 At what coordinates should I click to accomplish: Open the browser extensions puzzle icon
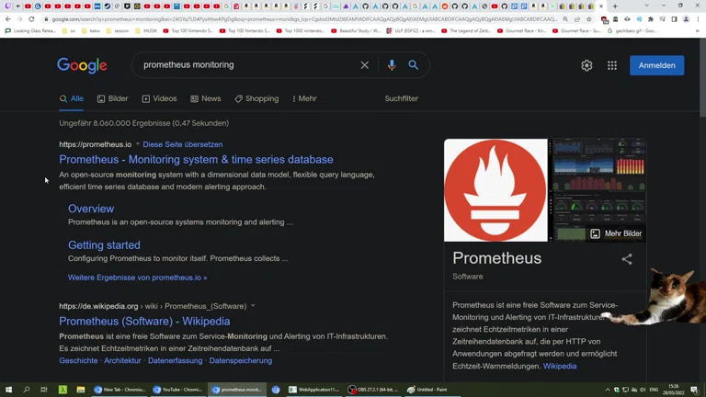[x=651, y=19]
